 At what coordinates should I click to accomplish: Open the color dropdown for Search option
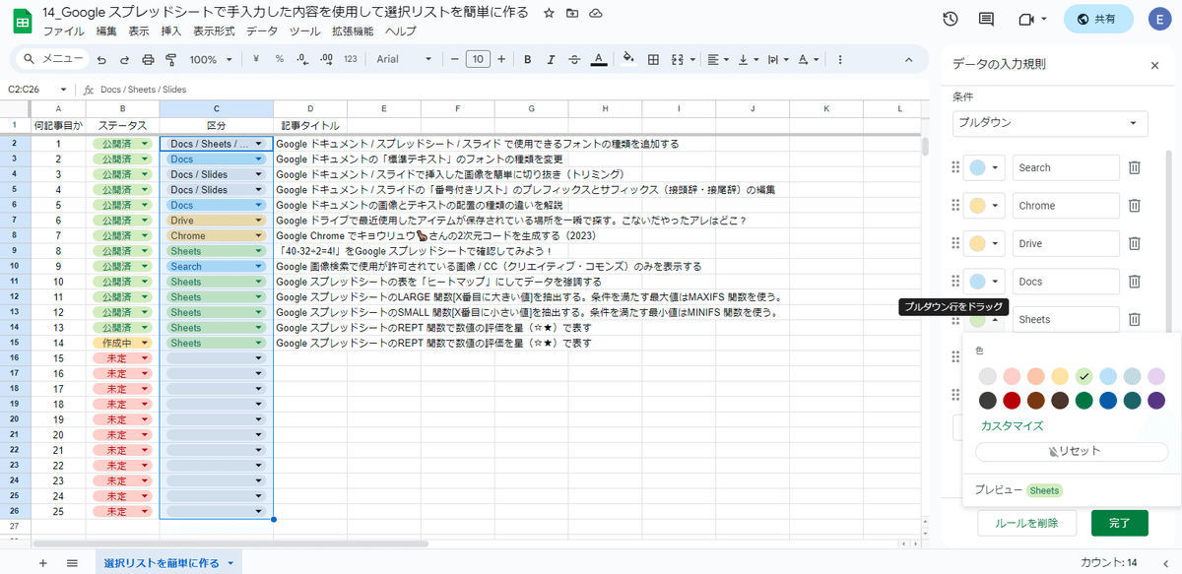[984, 167]
